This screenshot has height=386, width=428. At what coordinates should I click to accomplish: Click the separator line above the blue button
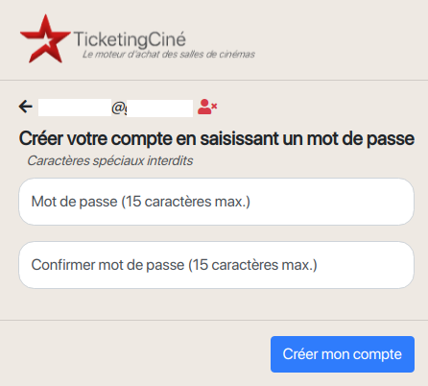click(x=214, y=320)
